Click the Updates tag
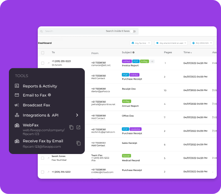This screenshot has width=221, height=194. coord(135,129)
